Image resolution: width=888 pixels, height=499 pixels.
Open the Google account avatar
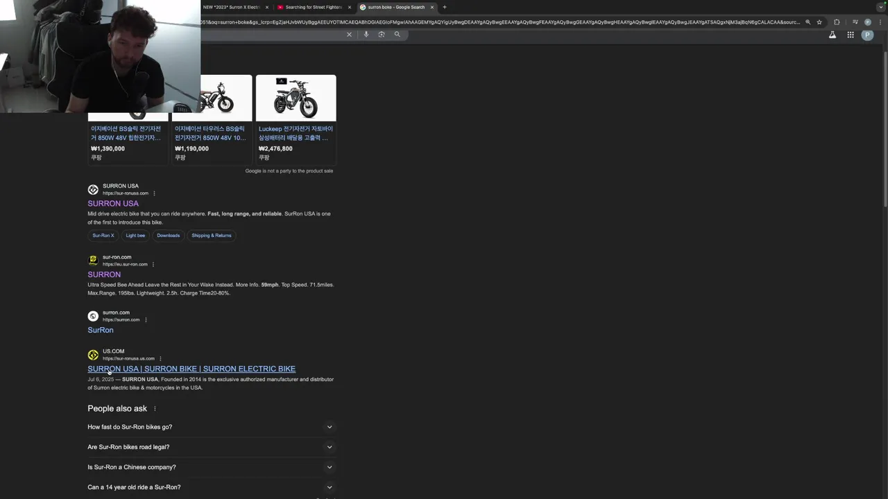[867, 35]
